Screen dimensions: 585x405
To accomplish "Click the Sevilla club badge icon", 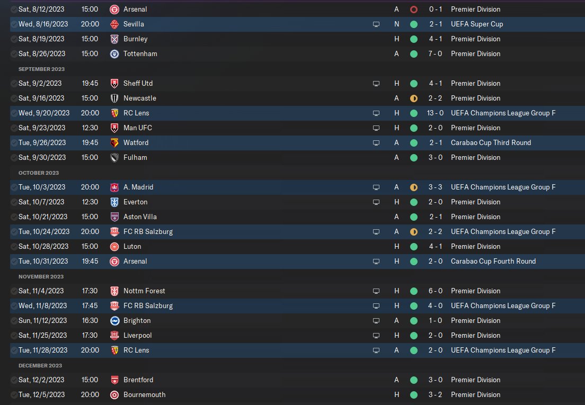I will pos(114,24).
